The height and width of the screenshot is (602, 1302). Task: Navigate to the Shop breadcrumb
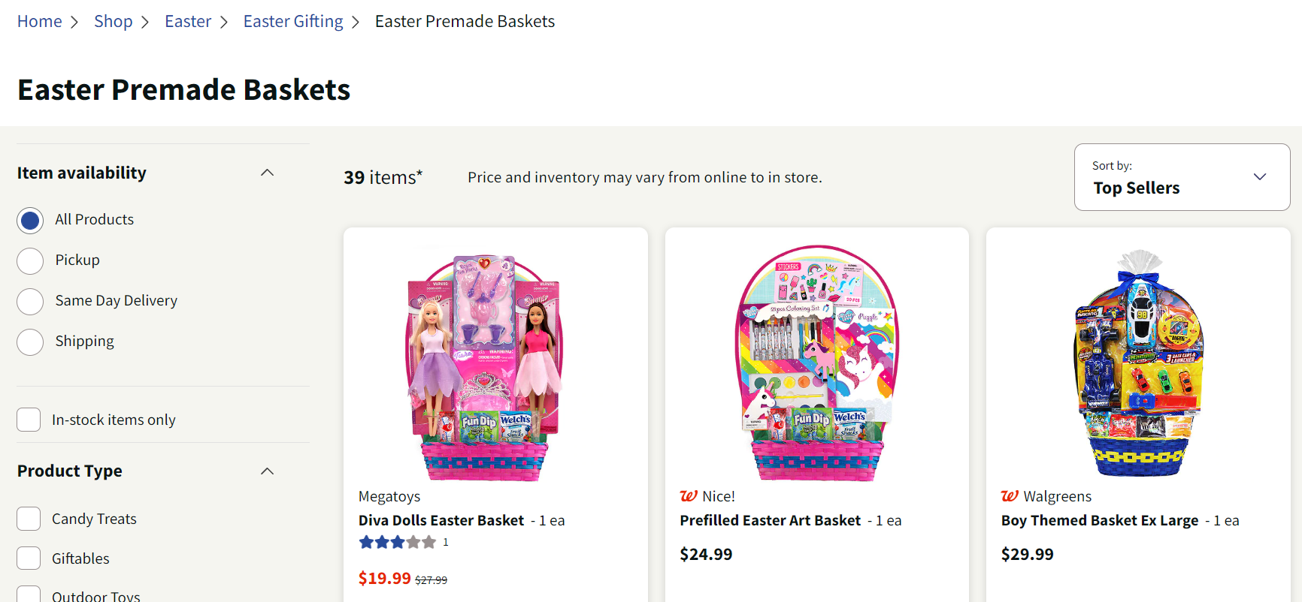click(x=113, y=22)
